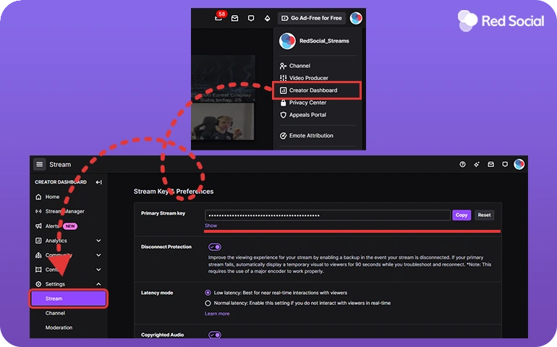The width and height of the screenshot is (557, 347).
Task: Open the mail icon in top Twitch bar
Action: pos(235,18)
